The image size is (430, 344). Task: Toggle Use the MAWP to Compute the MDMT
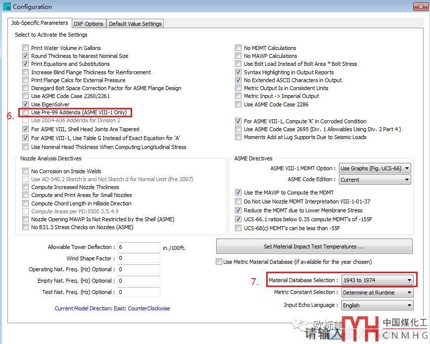pos(239,193)
